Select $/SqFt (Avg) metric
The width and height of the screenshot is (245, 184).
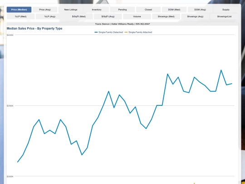click(108, 16)
